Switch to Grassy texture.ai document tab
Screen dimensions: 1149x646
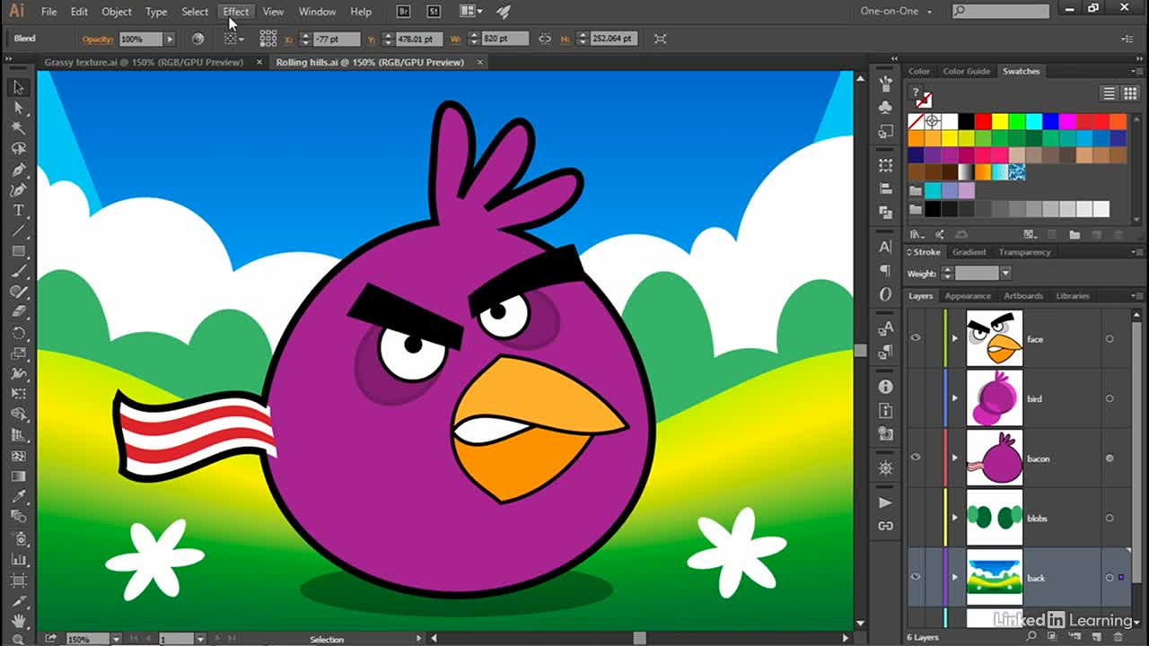click(x=144, y=62)
